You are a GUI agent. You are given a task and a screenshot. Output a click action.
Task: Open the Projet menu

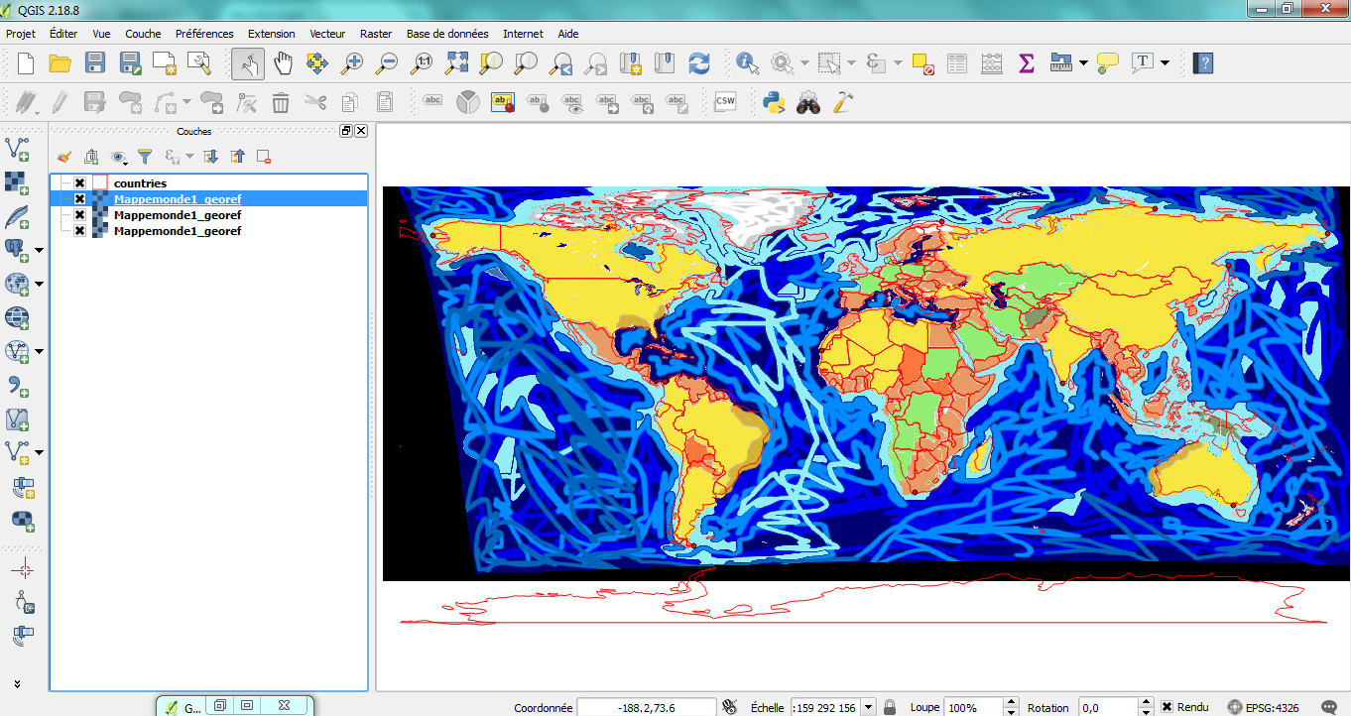(x=21, y=34)
